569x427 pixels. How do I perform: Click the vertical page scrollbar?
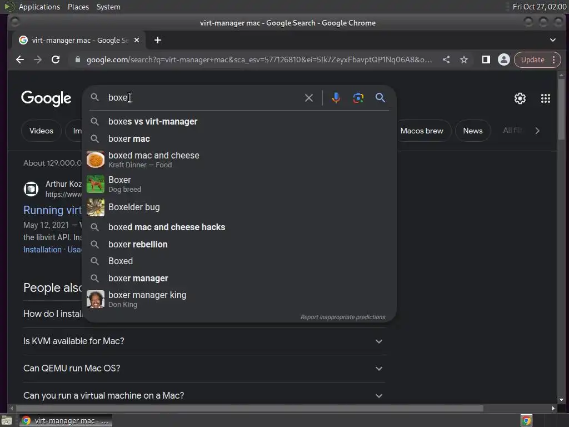[x=561, y=109]
